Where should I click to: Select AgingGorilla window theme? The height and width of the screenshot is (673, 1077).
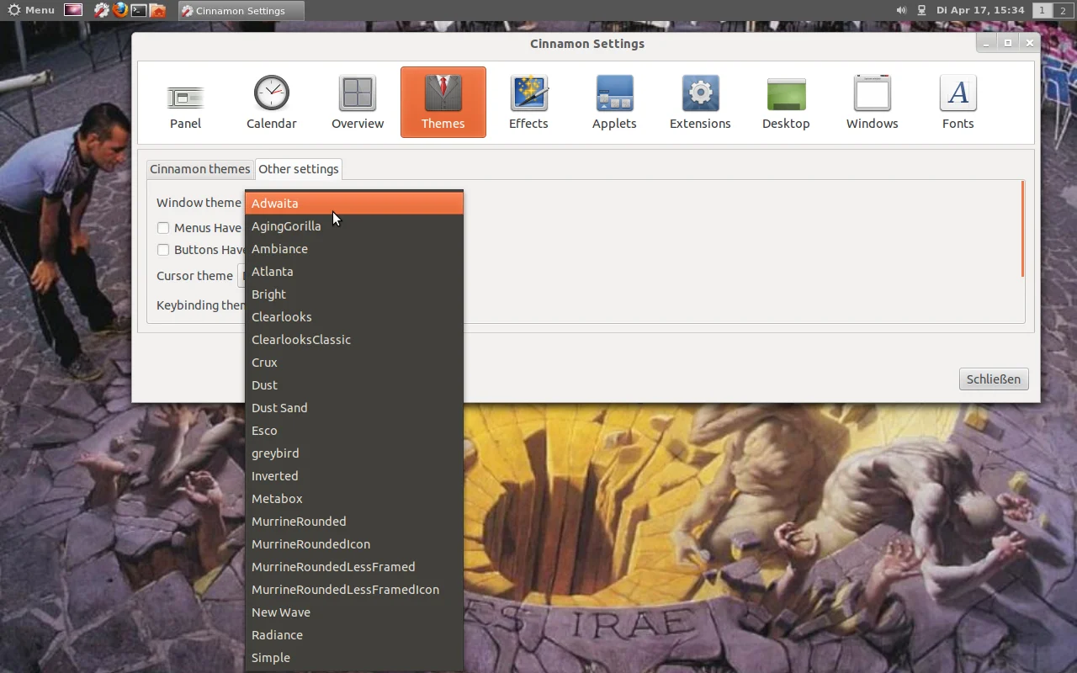pyautogui.click(x=353, y=225)
